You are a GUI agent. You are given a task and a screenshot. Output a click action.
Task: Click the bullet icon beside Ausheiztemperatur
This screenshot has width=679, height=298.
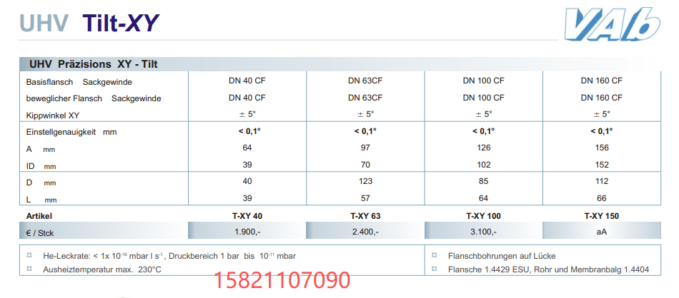[29, 269]
